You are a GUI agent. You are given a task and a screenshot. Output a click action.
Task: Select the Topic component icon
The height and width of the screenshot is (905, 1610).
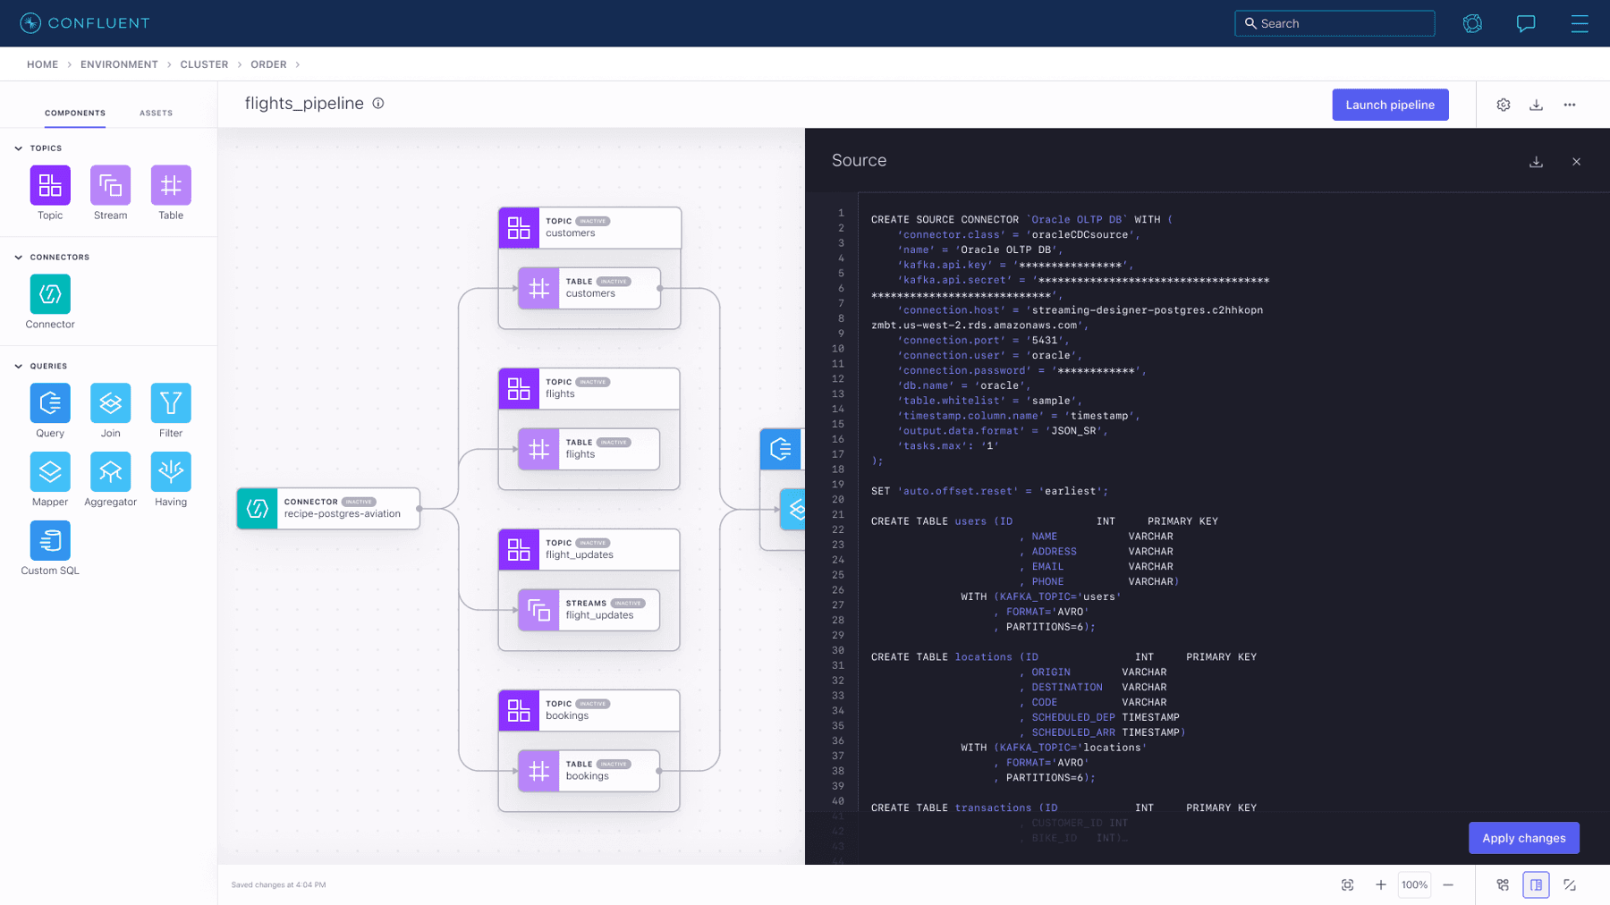[50, 185]
